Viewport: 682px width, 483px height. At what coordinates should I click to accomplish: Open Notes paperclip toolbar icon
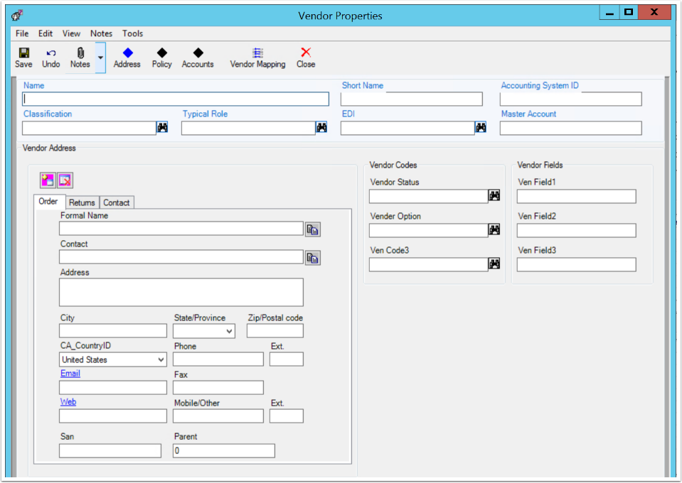click(x=80, y=53)
